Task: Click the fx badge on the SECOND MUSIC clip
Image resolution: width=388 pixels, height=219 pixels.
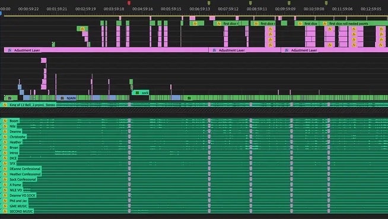Action: tap(5, 211)
